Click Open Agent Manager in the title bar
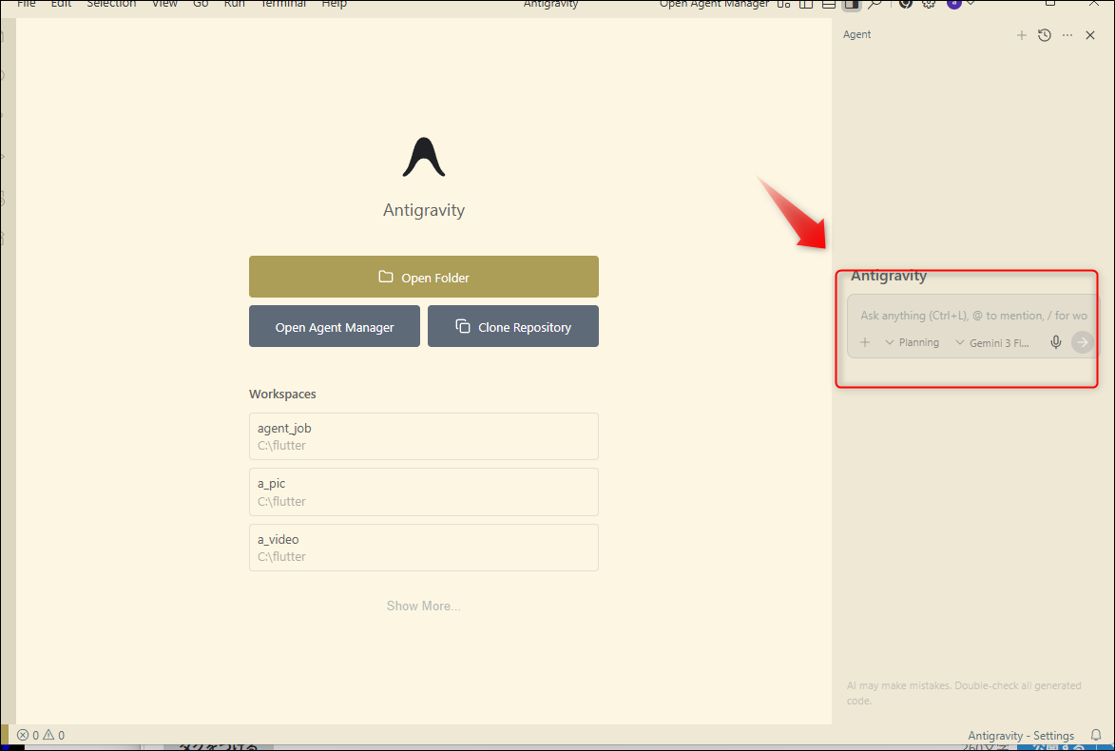1115x751 pixels. (714, 4)
